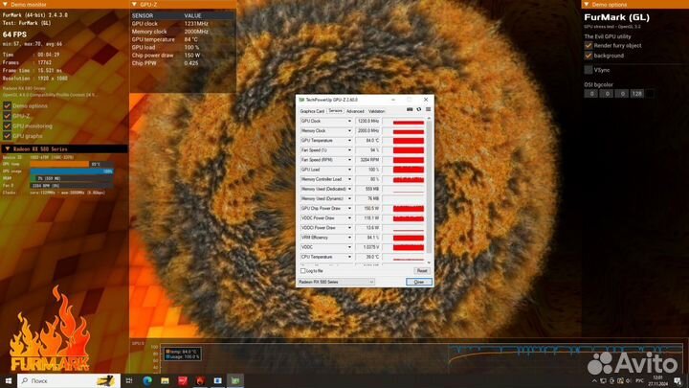Show hidden system tray icons
This screenshot has width=689, height=388.
coord(594,381)
